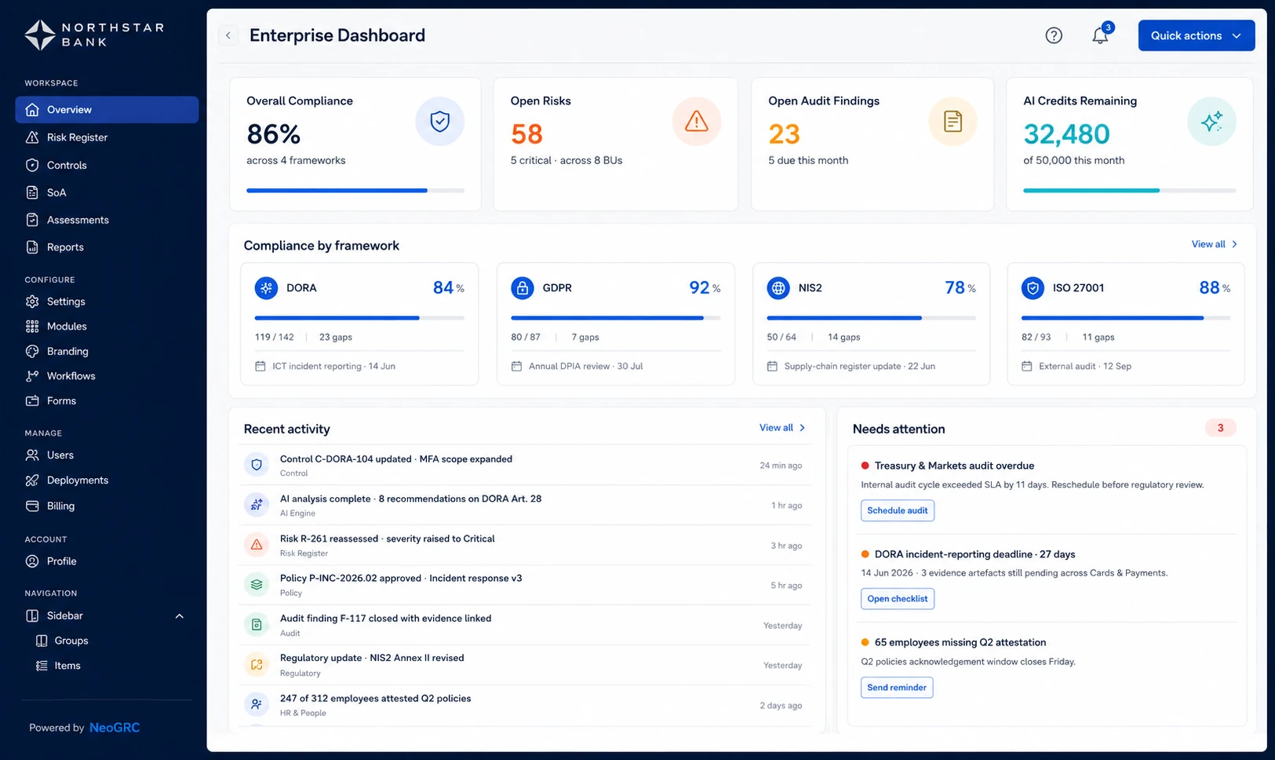Click the help question mark icon
This screenshot has width=1275, height=760.
(1054, 35)
